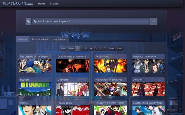
Task: Open the Parasyte the maxim title link
Action: [x=144, y=57]
